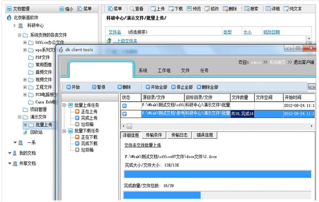Click the 搜索 search toolbar button
The height and width of the screenshot is (202, 319).
251,9
